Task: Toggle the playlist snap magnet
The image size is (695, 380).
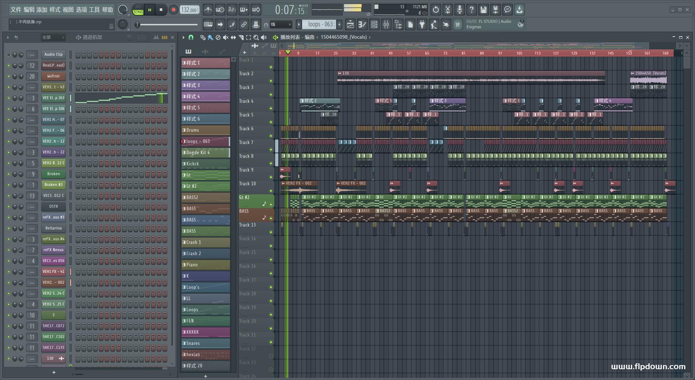Action: coord(191,37)
